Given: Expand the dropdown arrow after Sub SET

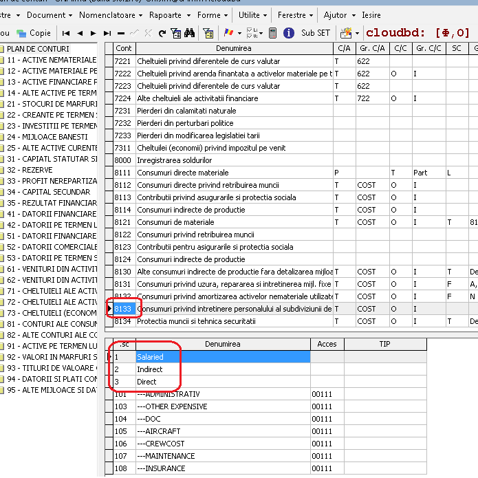Looking at the screenshot, I should click(357, 33).
